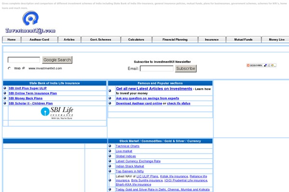Open SBI Money Back Plans link

tap(26, 98)
